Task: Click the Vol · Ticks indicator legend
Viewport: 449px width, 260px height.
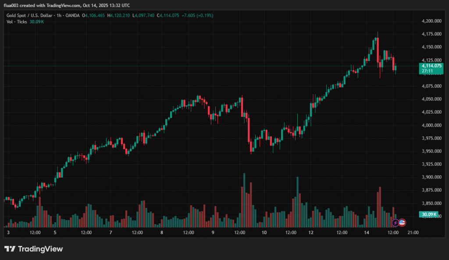Action: tap(16, 21)
